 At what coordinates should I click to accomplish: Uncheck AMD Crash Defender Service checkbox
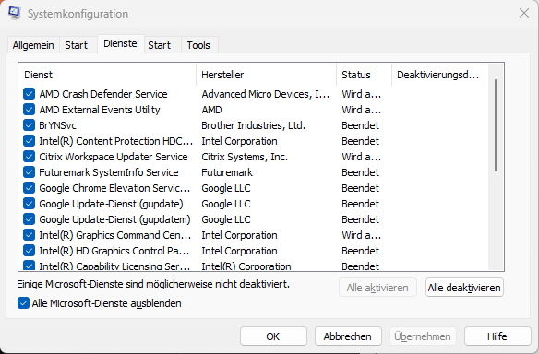(x=29, y=94)
